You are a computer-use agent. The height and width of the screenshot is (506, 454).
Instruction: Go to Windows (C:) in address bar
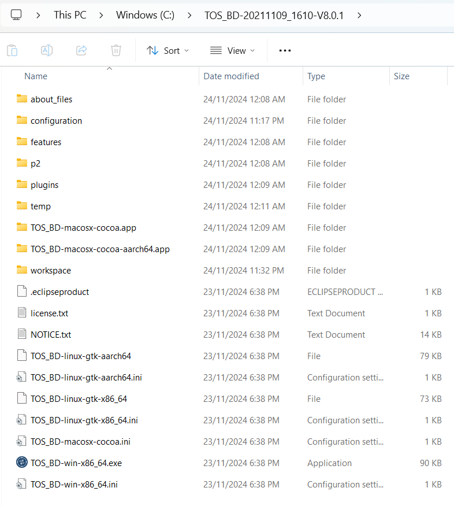(x=146, y=15)
